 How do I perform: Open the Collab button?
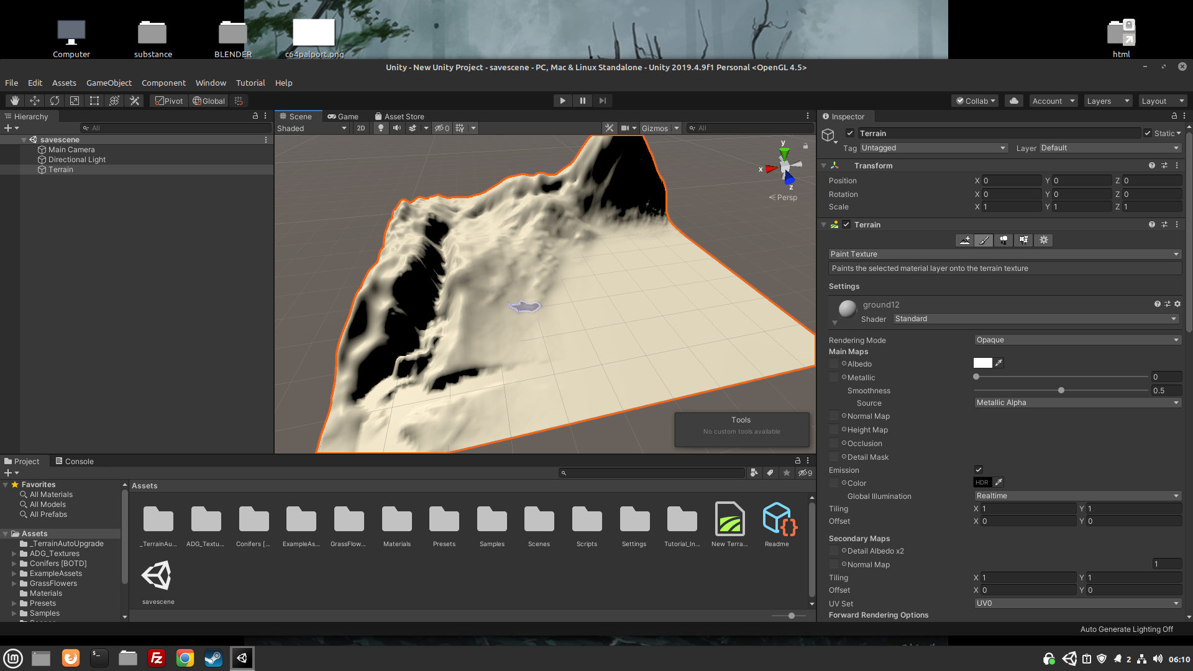pyautogui.click(x=975, y=101)
